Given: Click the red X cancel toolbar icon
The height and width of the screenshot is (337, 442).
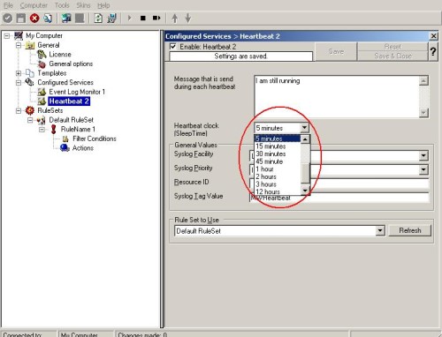Looking at the screenshot, I should click(34, 19).
